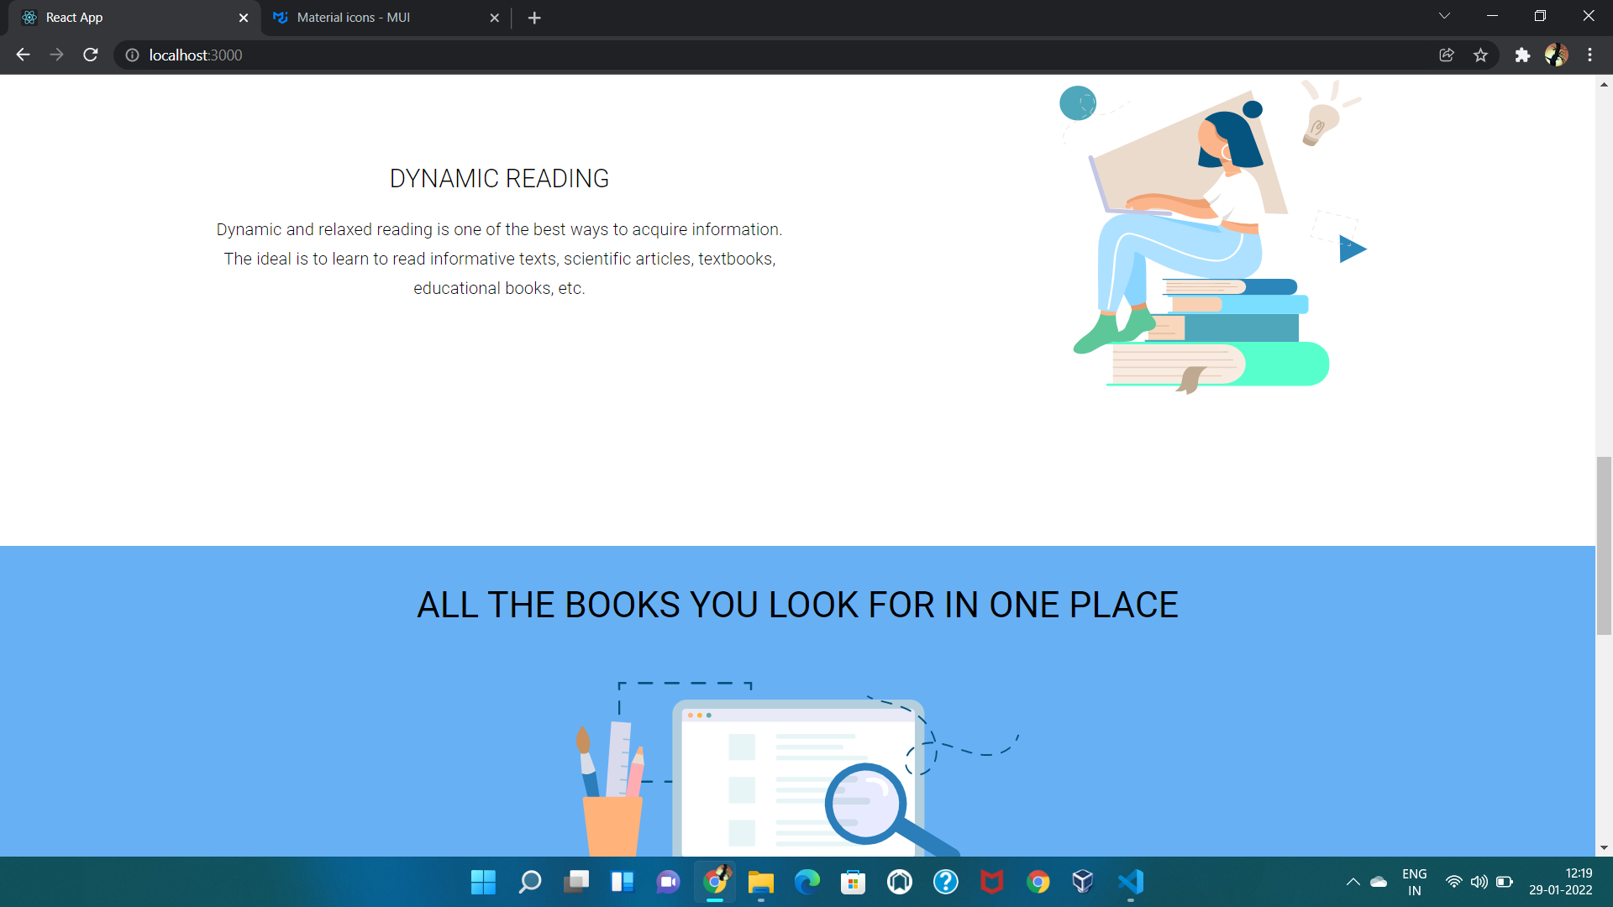Reload the localhost:3000 page
Viewport: 1613px width, 907px height.
point(90,55)
